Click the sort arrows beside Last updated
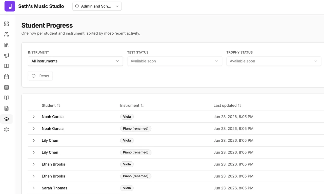The image size is (324, 194). pyautogui.click(x=239, y=105)
